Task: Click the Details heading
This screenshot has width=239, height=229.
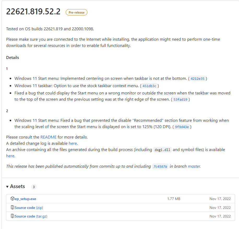Action: click(x=13, y=58)
